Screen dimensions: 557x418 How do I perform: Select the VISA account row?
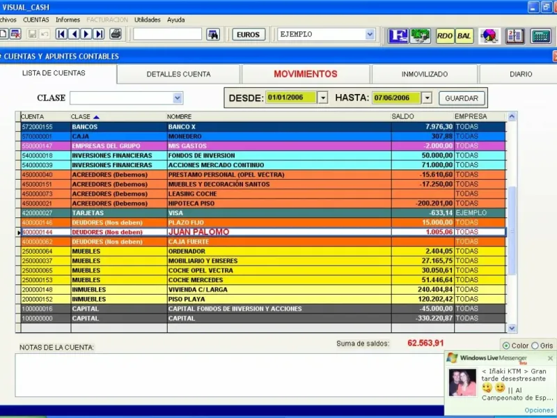264,213
